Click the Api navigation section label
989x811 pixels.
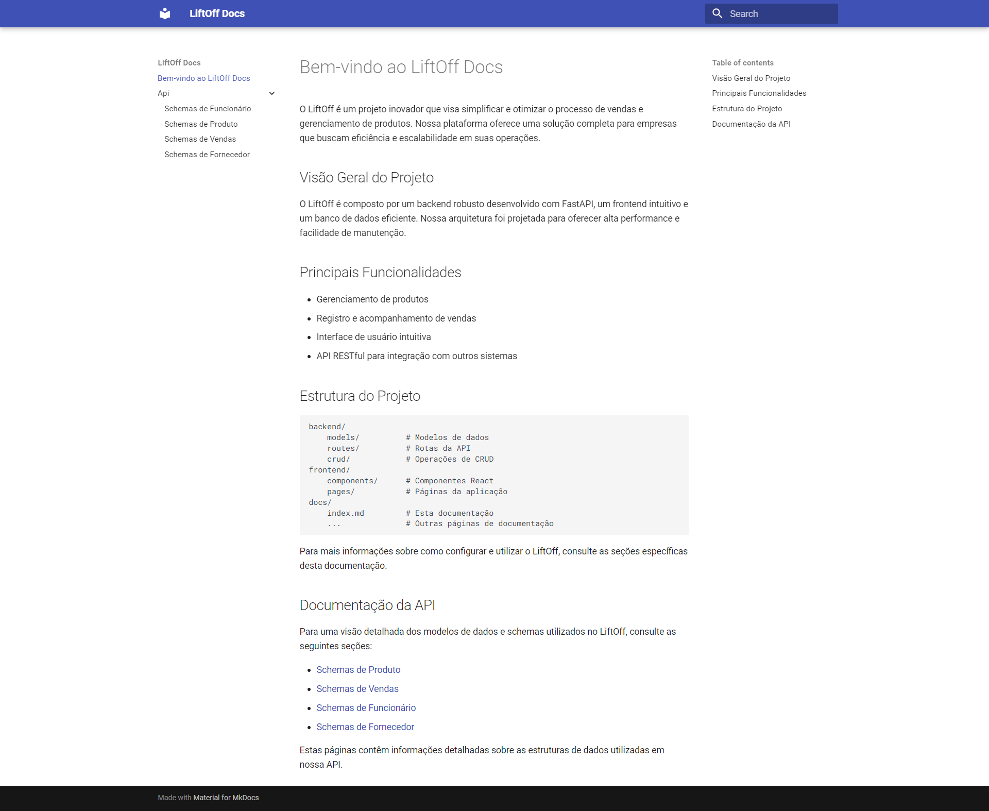(x=163, y=93)
